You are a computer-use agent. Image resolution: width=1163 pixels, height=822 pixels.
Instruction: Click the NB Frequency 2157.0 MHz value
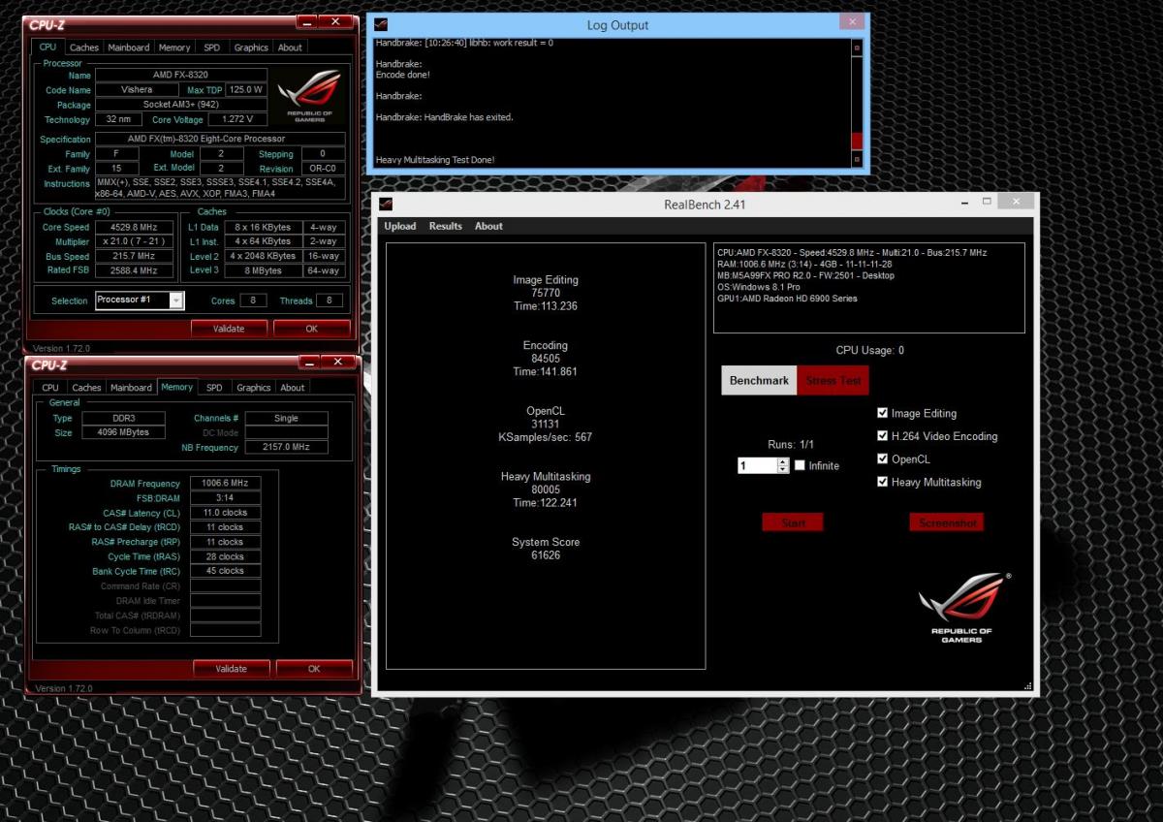coord(286,448)
